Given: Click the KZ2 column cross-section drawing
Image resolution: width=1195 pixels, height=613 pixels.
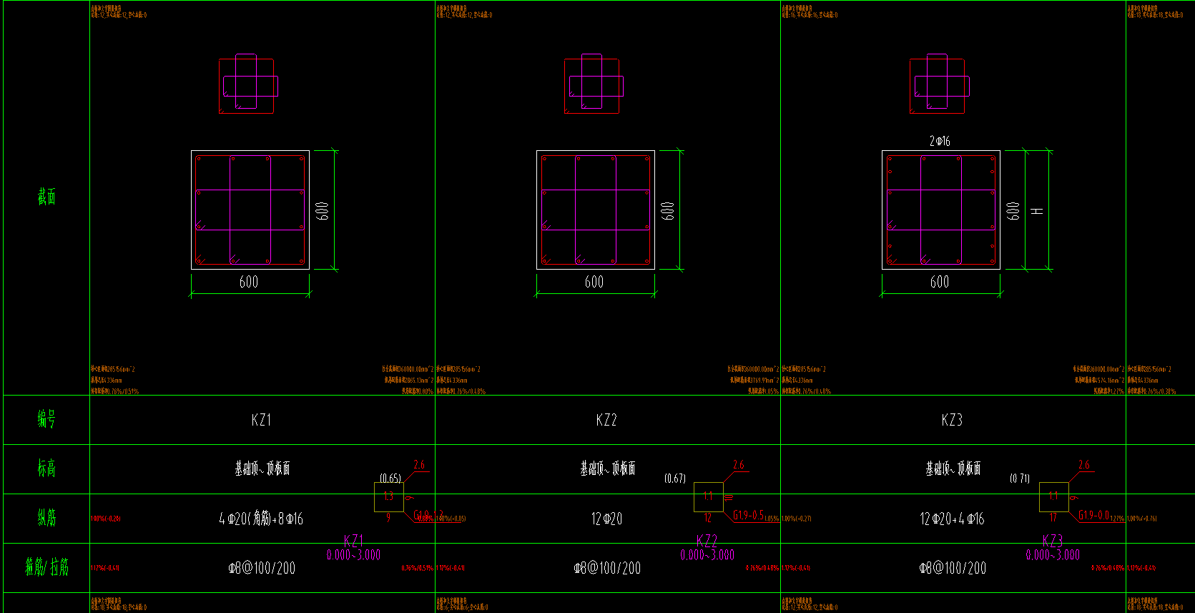Looking at the screenshot, I should (596, 210).
